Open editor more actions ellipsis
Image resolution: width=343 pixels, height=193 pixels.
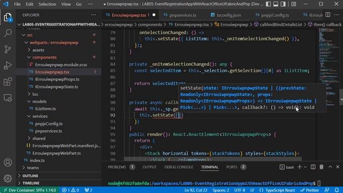337,15
